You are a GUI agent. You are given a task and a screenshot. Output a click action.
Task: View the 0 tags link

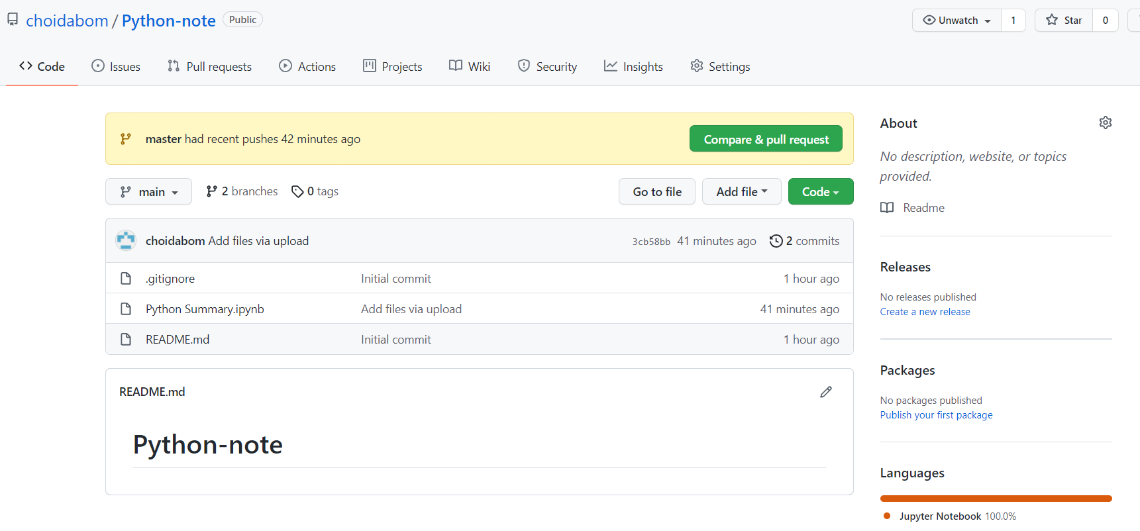click(315, 191)
